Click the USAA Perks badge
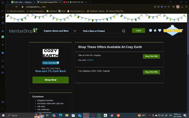Viewport: 189px width, 118px height. click(x=173, y=30)
